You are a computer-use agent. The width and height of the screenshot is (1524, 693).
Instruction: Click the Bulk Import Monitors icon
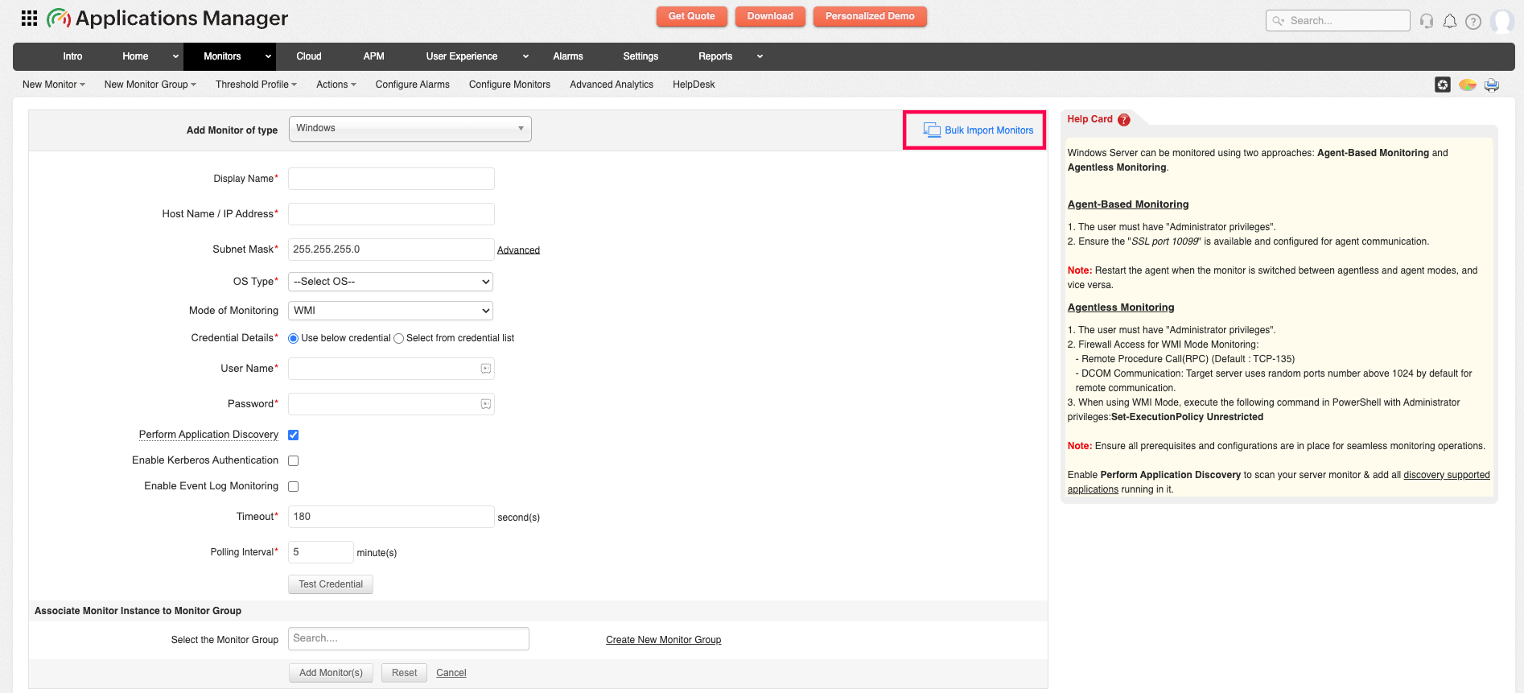click(932, 130)
